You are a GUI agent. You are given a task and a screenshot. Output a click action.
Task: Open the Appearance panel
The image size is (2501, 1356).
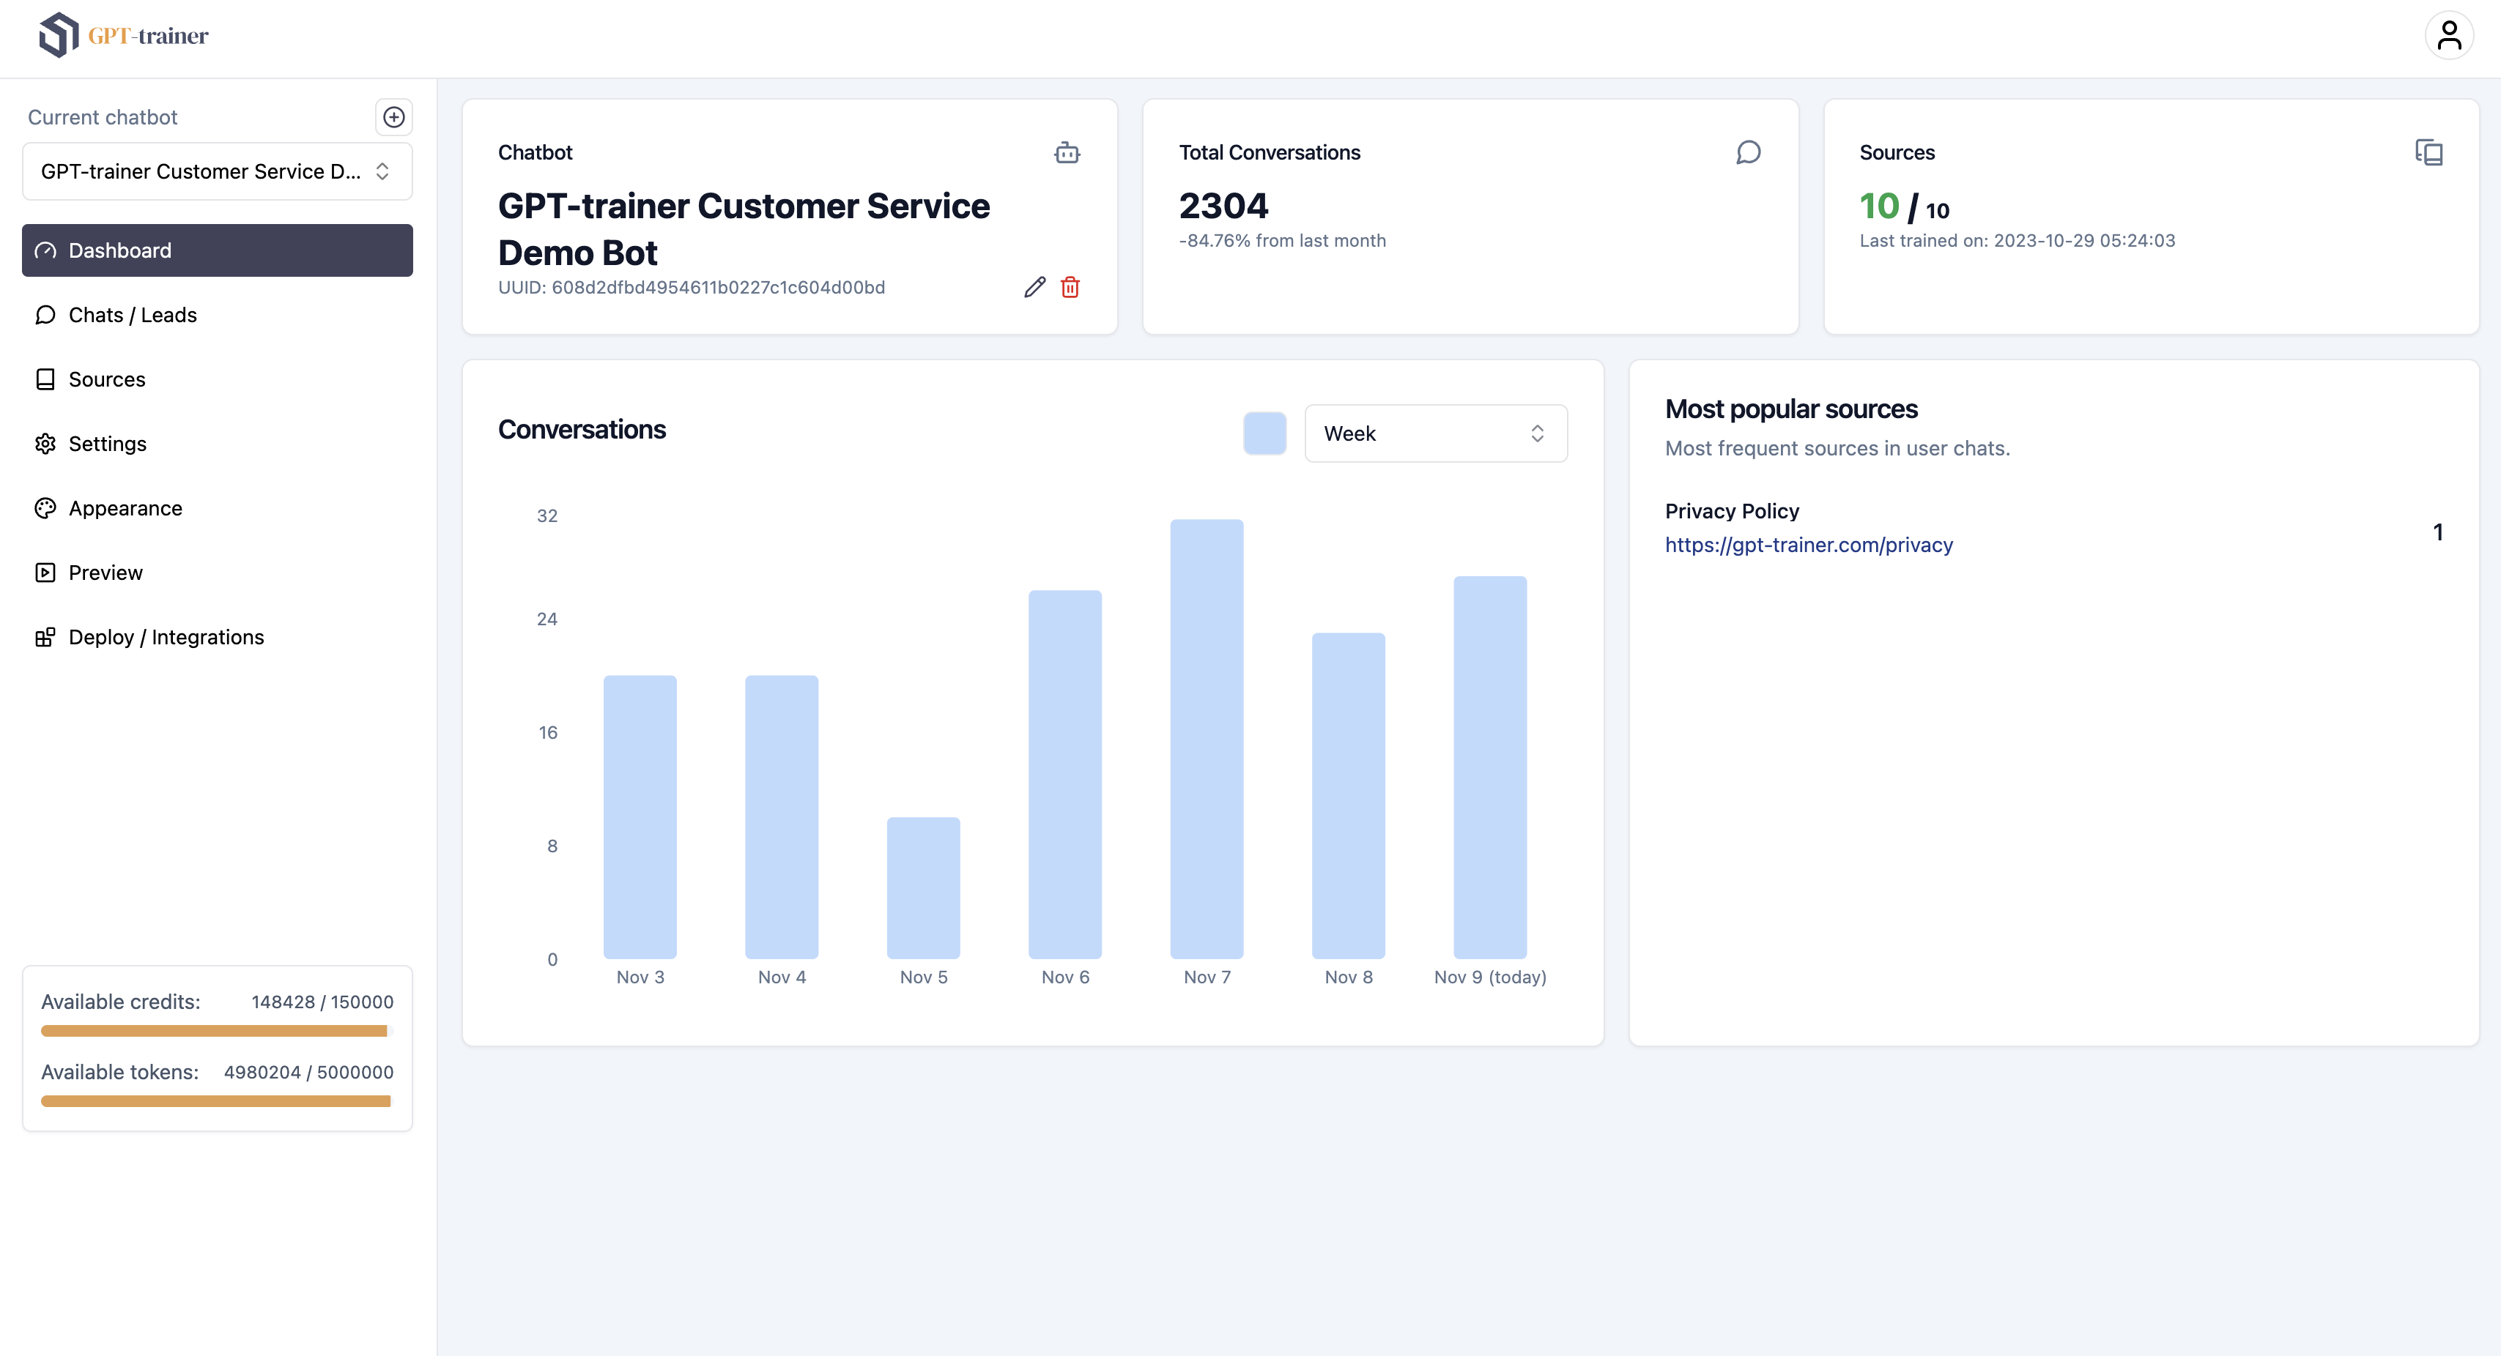coord(125,507)
